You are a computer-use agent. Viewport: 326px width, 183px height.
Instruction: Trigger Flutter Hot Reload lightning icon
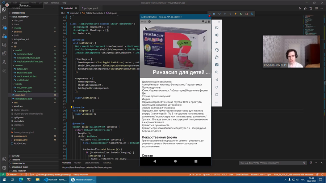(x=235, y=14)
